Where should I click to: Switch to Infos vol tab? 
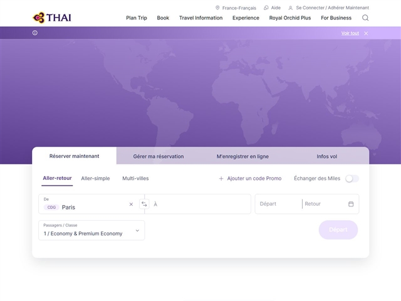(326, 156)
